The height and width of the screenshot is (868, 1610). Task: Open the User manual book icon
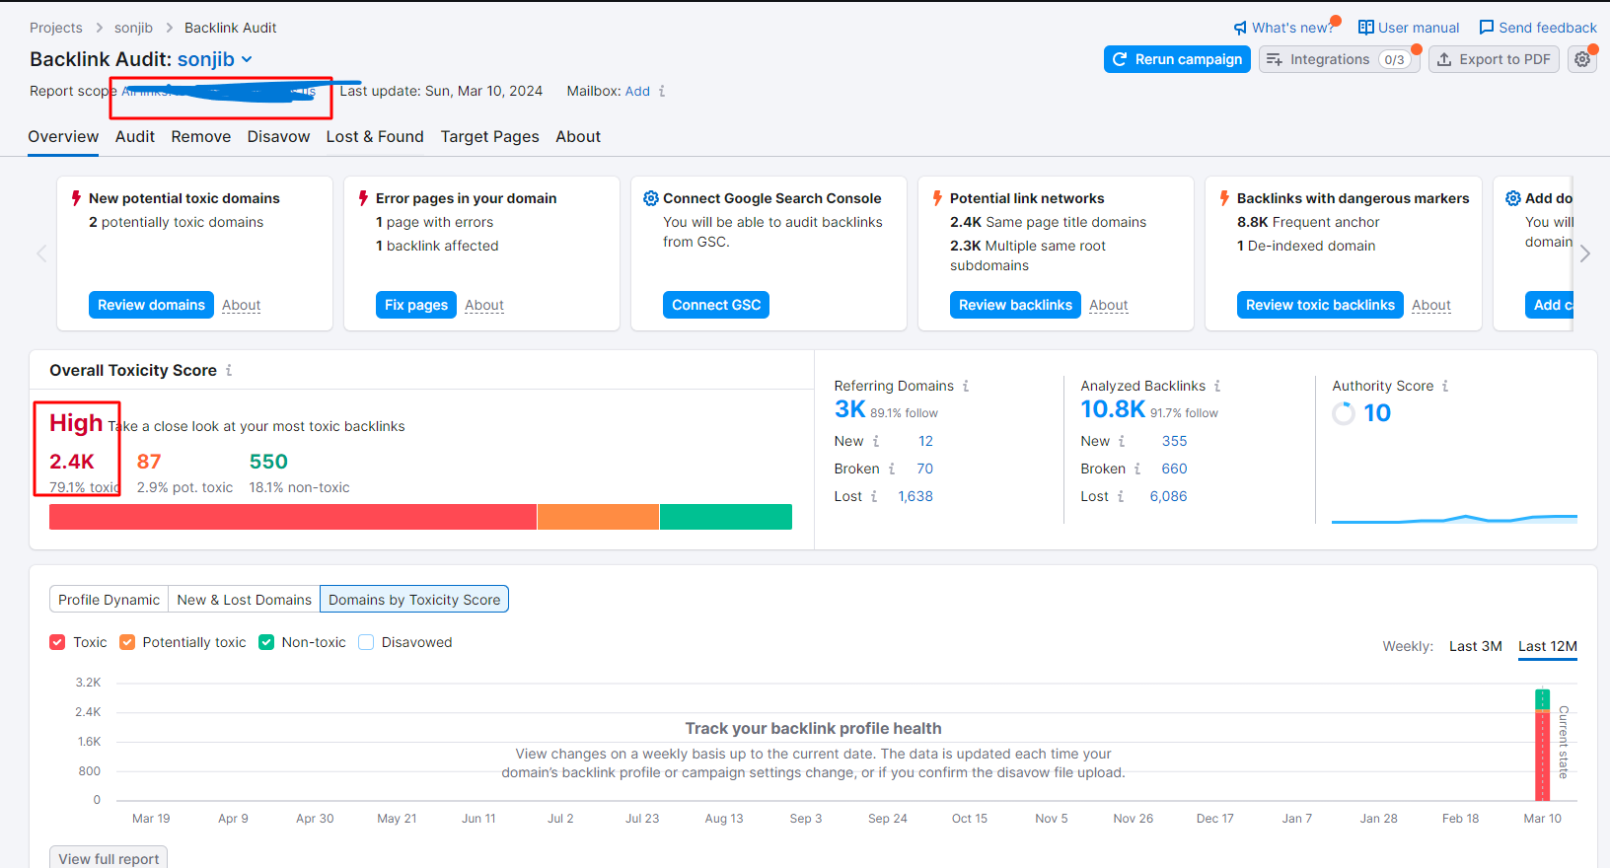pyautogui.click(x=1365, y=28)
